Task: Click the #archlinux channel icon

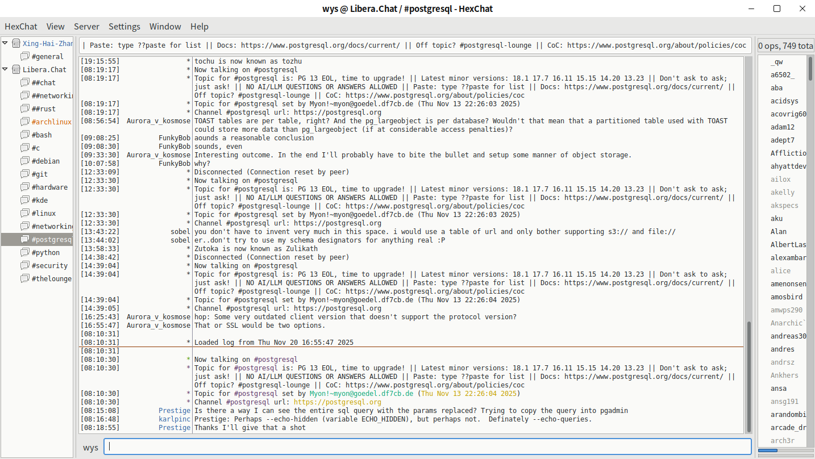Action: coord(24,122)
